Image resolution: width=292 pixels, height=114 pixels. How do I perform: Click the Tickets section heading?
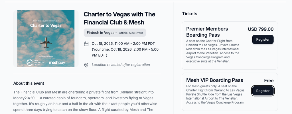click(x=190, y=14)
